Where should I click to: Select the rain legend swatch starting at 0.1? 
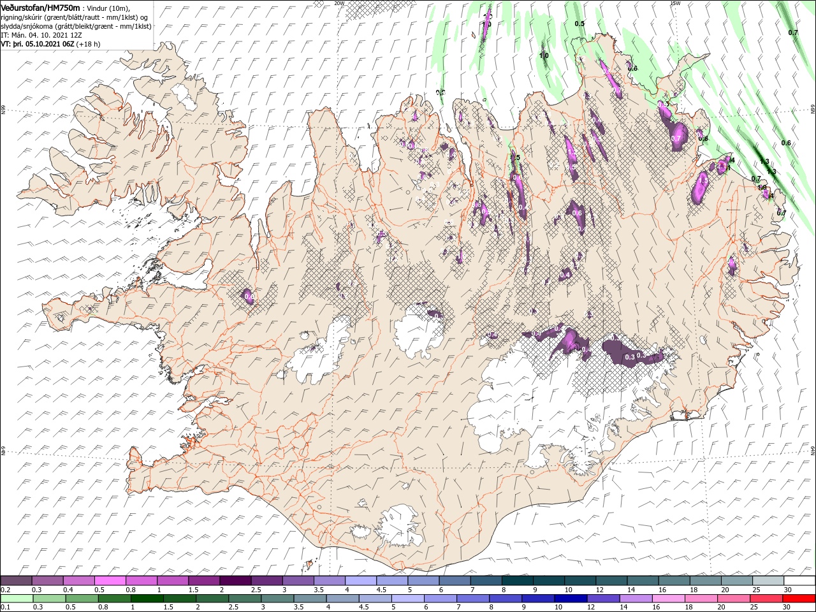[16, 599]
